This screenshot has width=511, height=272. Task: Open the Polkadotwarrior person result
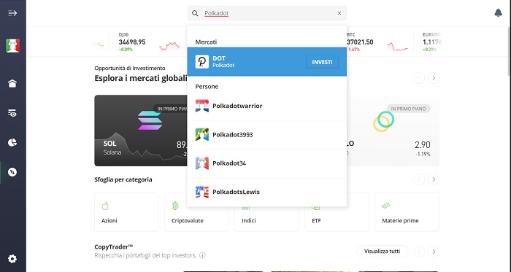[x=267, y=106]
